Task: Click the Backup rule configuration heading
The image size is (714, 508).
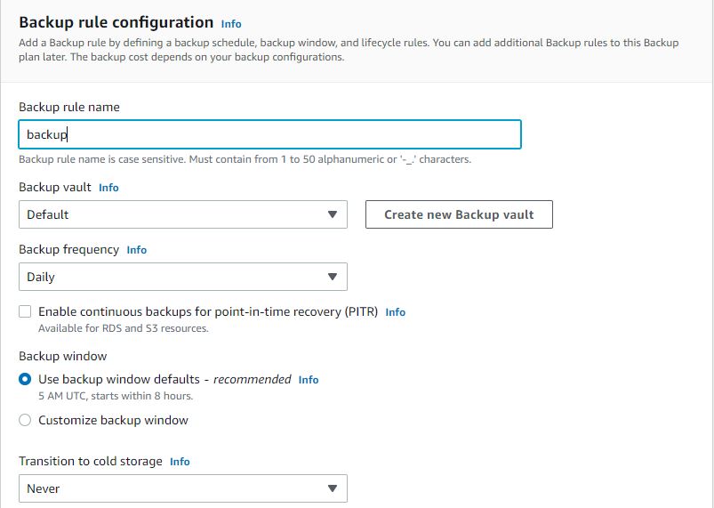Action: click(x=116, y=22)
